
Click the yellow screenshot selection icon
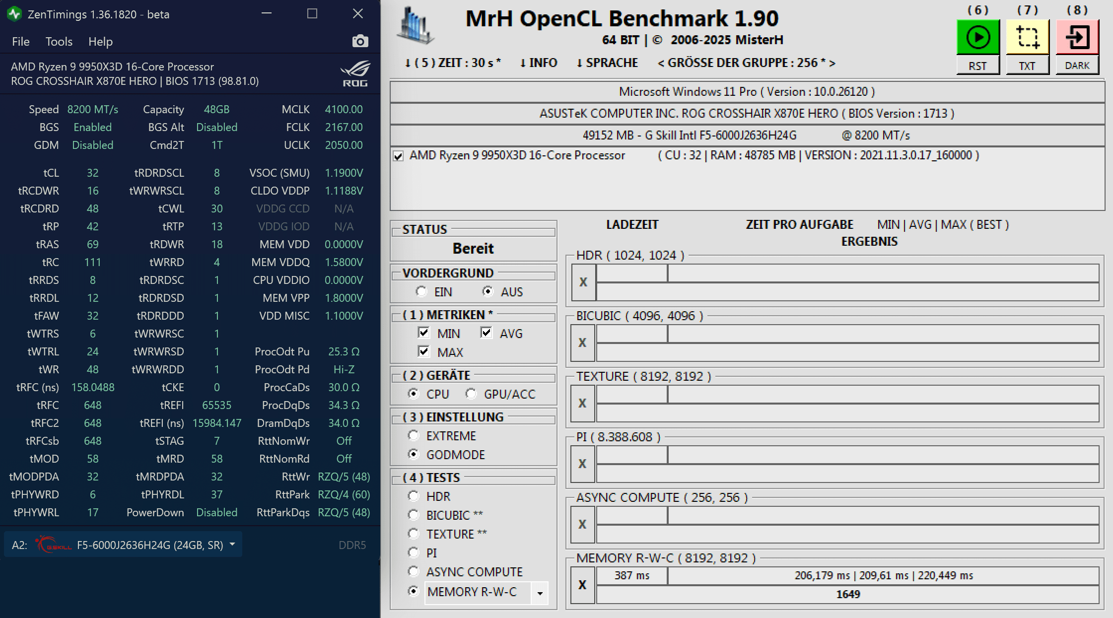1027,38
